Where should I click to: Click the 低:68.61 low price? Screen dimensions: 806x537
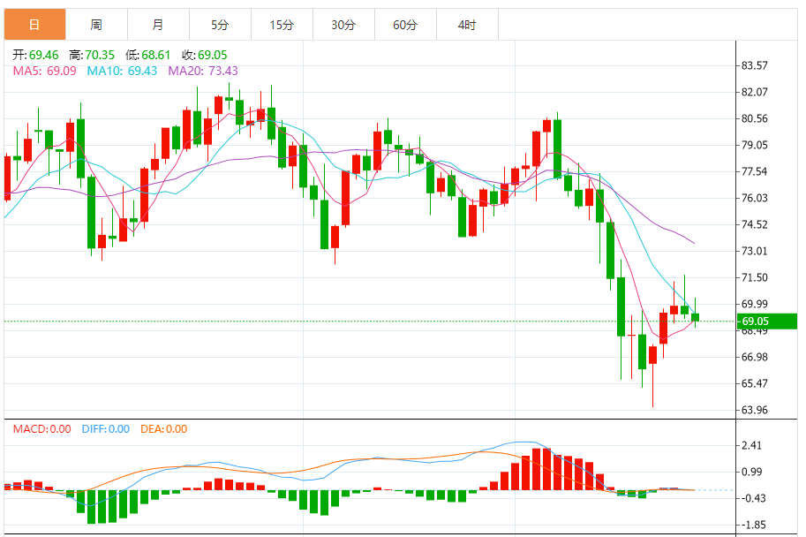pos(148,55)
